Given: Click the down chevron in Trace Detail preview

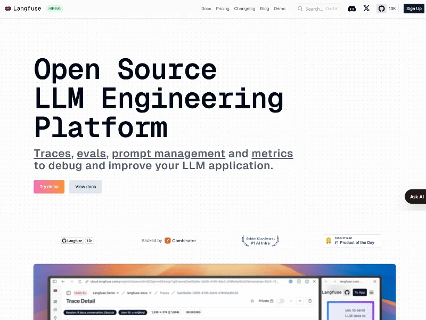Looking at the screenshot, I should pos(300,301).
